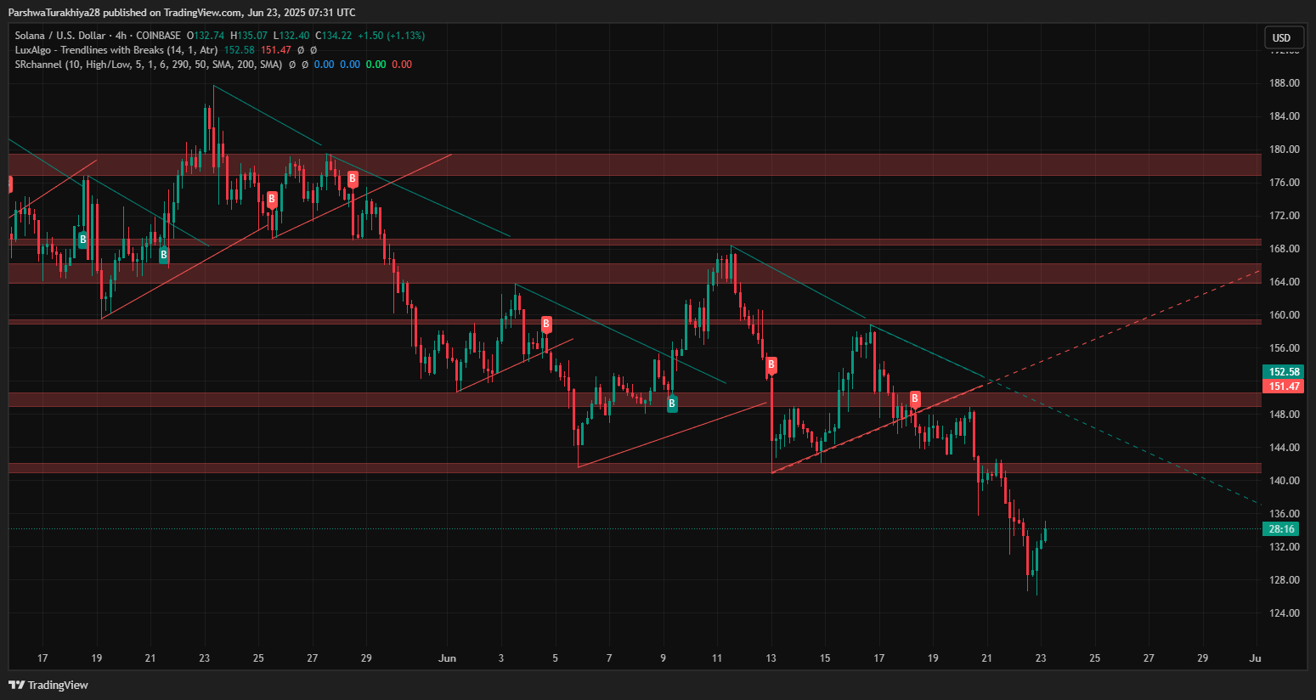The image size is (1316, 700).
Task: Click the Jun label on the time axis
Action: pyautogui.click(x=447, y=658)
